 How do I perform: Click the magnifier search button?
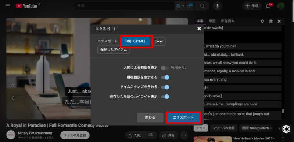tap(202, 6)
